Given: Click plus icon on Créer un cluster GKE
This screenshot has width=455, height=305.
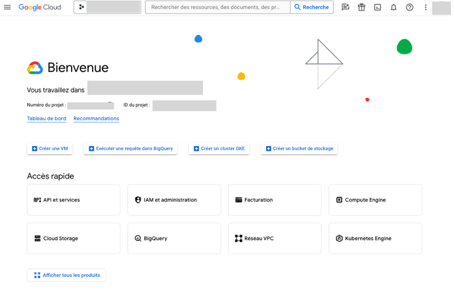Looking at the screenshot, I should coord(196,149).
